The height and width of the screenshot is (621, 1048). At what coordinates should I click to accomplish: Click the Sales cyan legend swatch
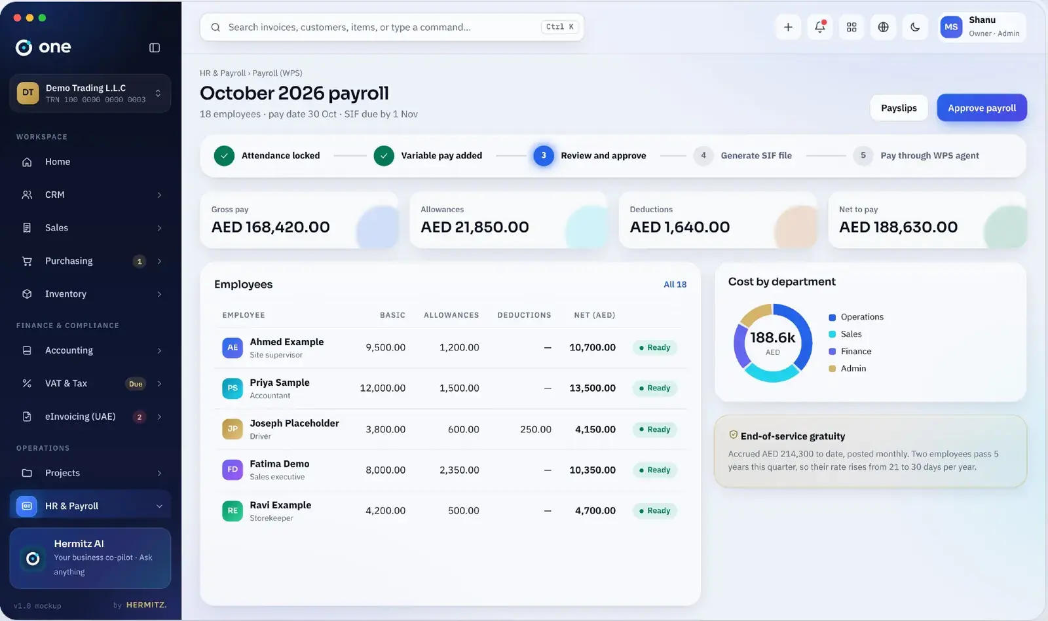pyautogui.click(x=832, y=334)
